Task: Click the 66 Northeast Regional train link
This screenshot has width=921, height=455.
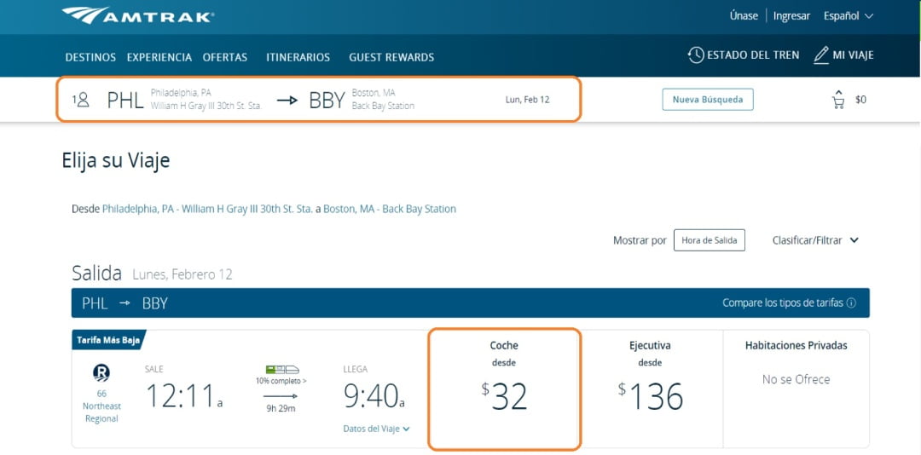Action: [101, 406]
